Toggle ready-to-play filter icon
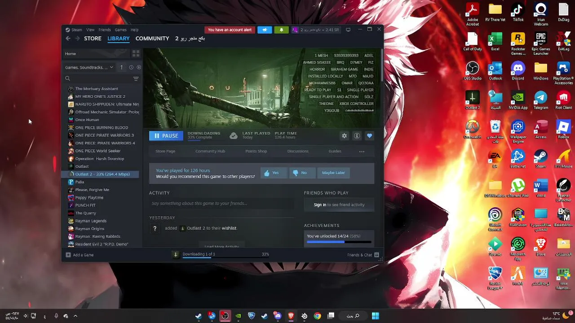575x323 pixels. [139, 67]
